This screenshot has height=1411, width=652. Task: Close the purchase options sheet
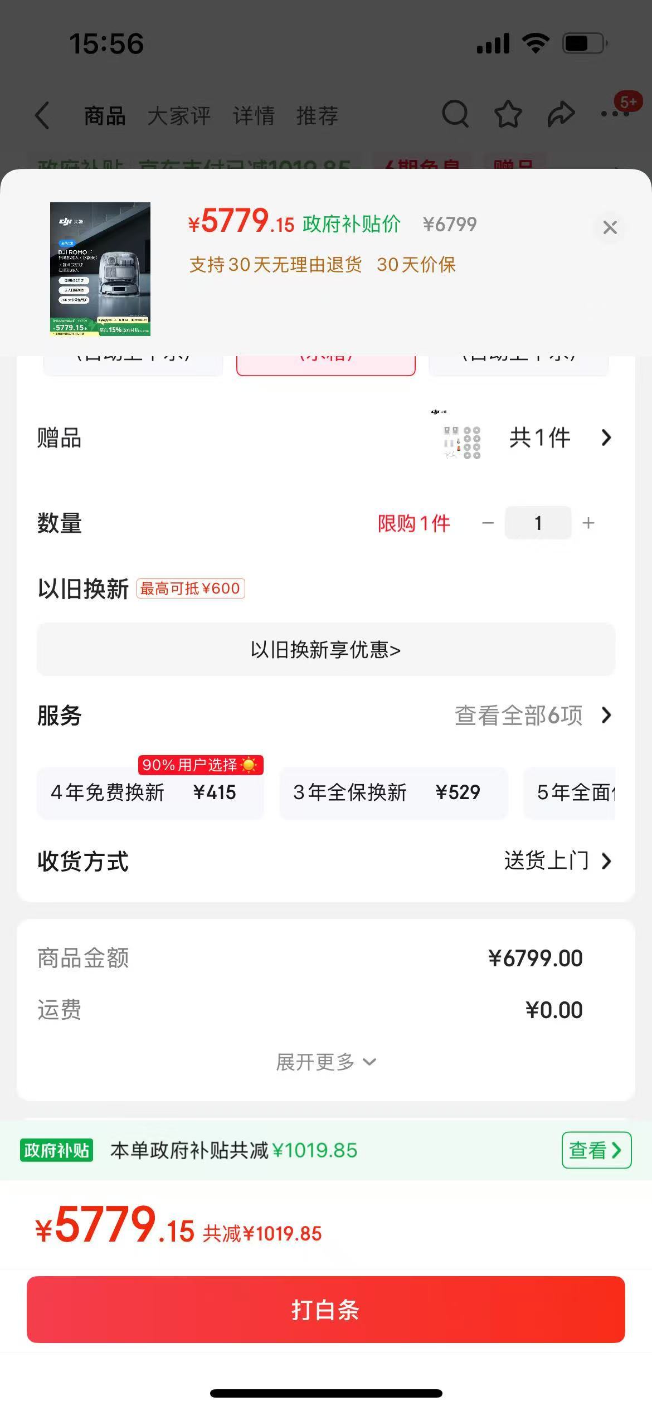(x=610, y=227)
